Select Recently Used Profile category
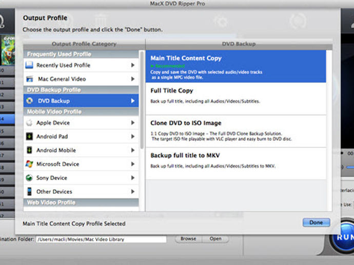The height and width of the screenshot is (265, 354). point(81,65)
